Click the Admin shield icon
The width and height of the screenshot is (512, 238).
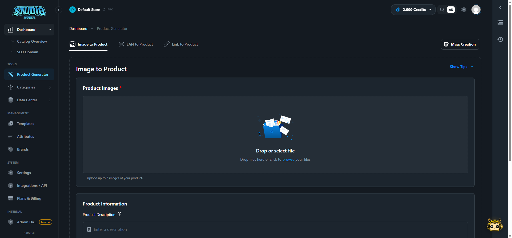click(11, 222)
